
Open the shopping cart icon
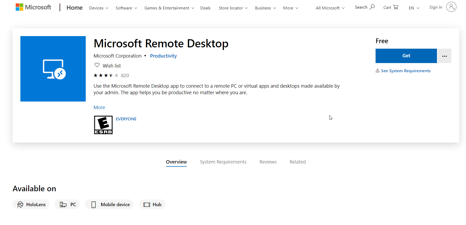pos(396,7)
